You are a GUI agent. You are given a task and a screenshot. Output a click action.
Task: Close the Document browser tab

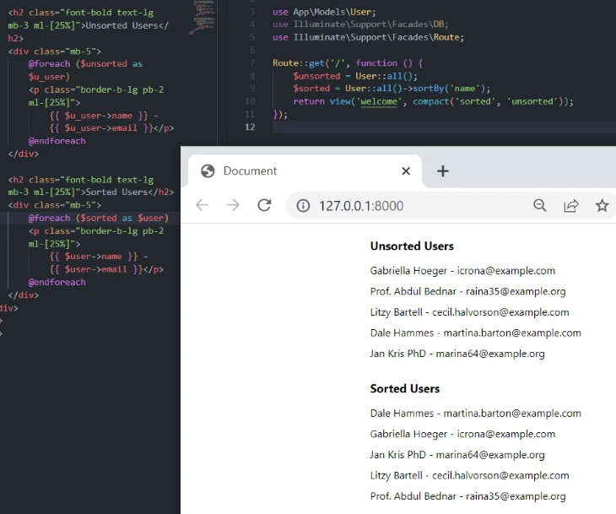tap(406, 171)
